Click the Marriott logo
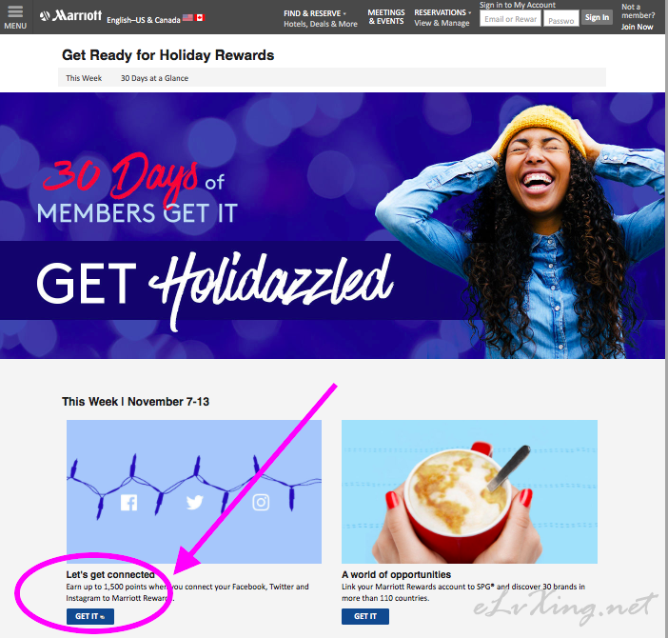Screen dimensions: 668x638 [x=70, y=16]
